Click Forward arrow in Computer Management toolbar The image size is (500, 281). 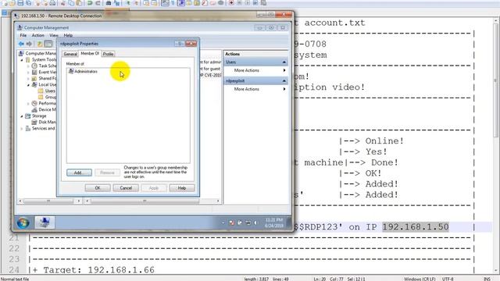(29, 44)
